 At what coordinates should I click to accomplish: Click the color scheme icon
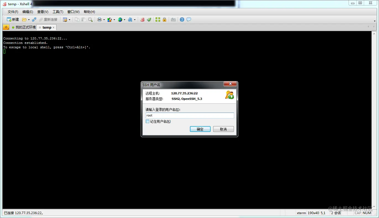point(109,20)
